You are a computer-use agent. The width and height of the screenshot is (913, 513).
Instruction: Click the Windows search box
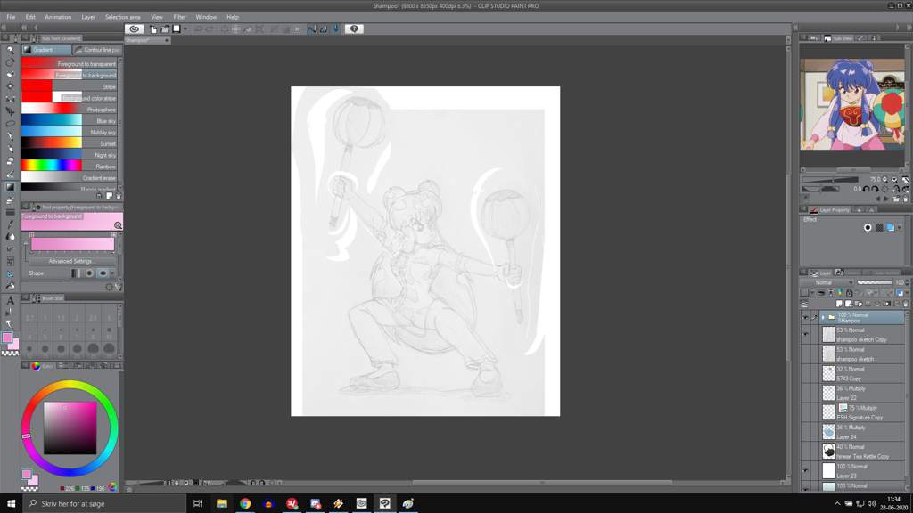point(105,503)
